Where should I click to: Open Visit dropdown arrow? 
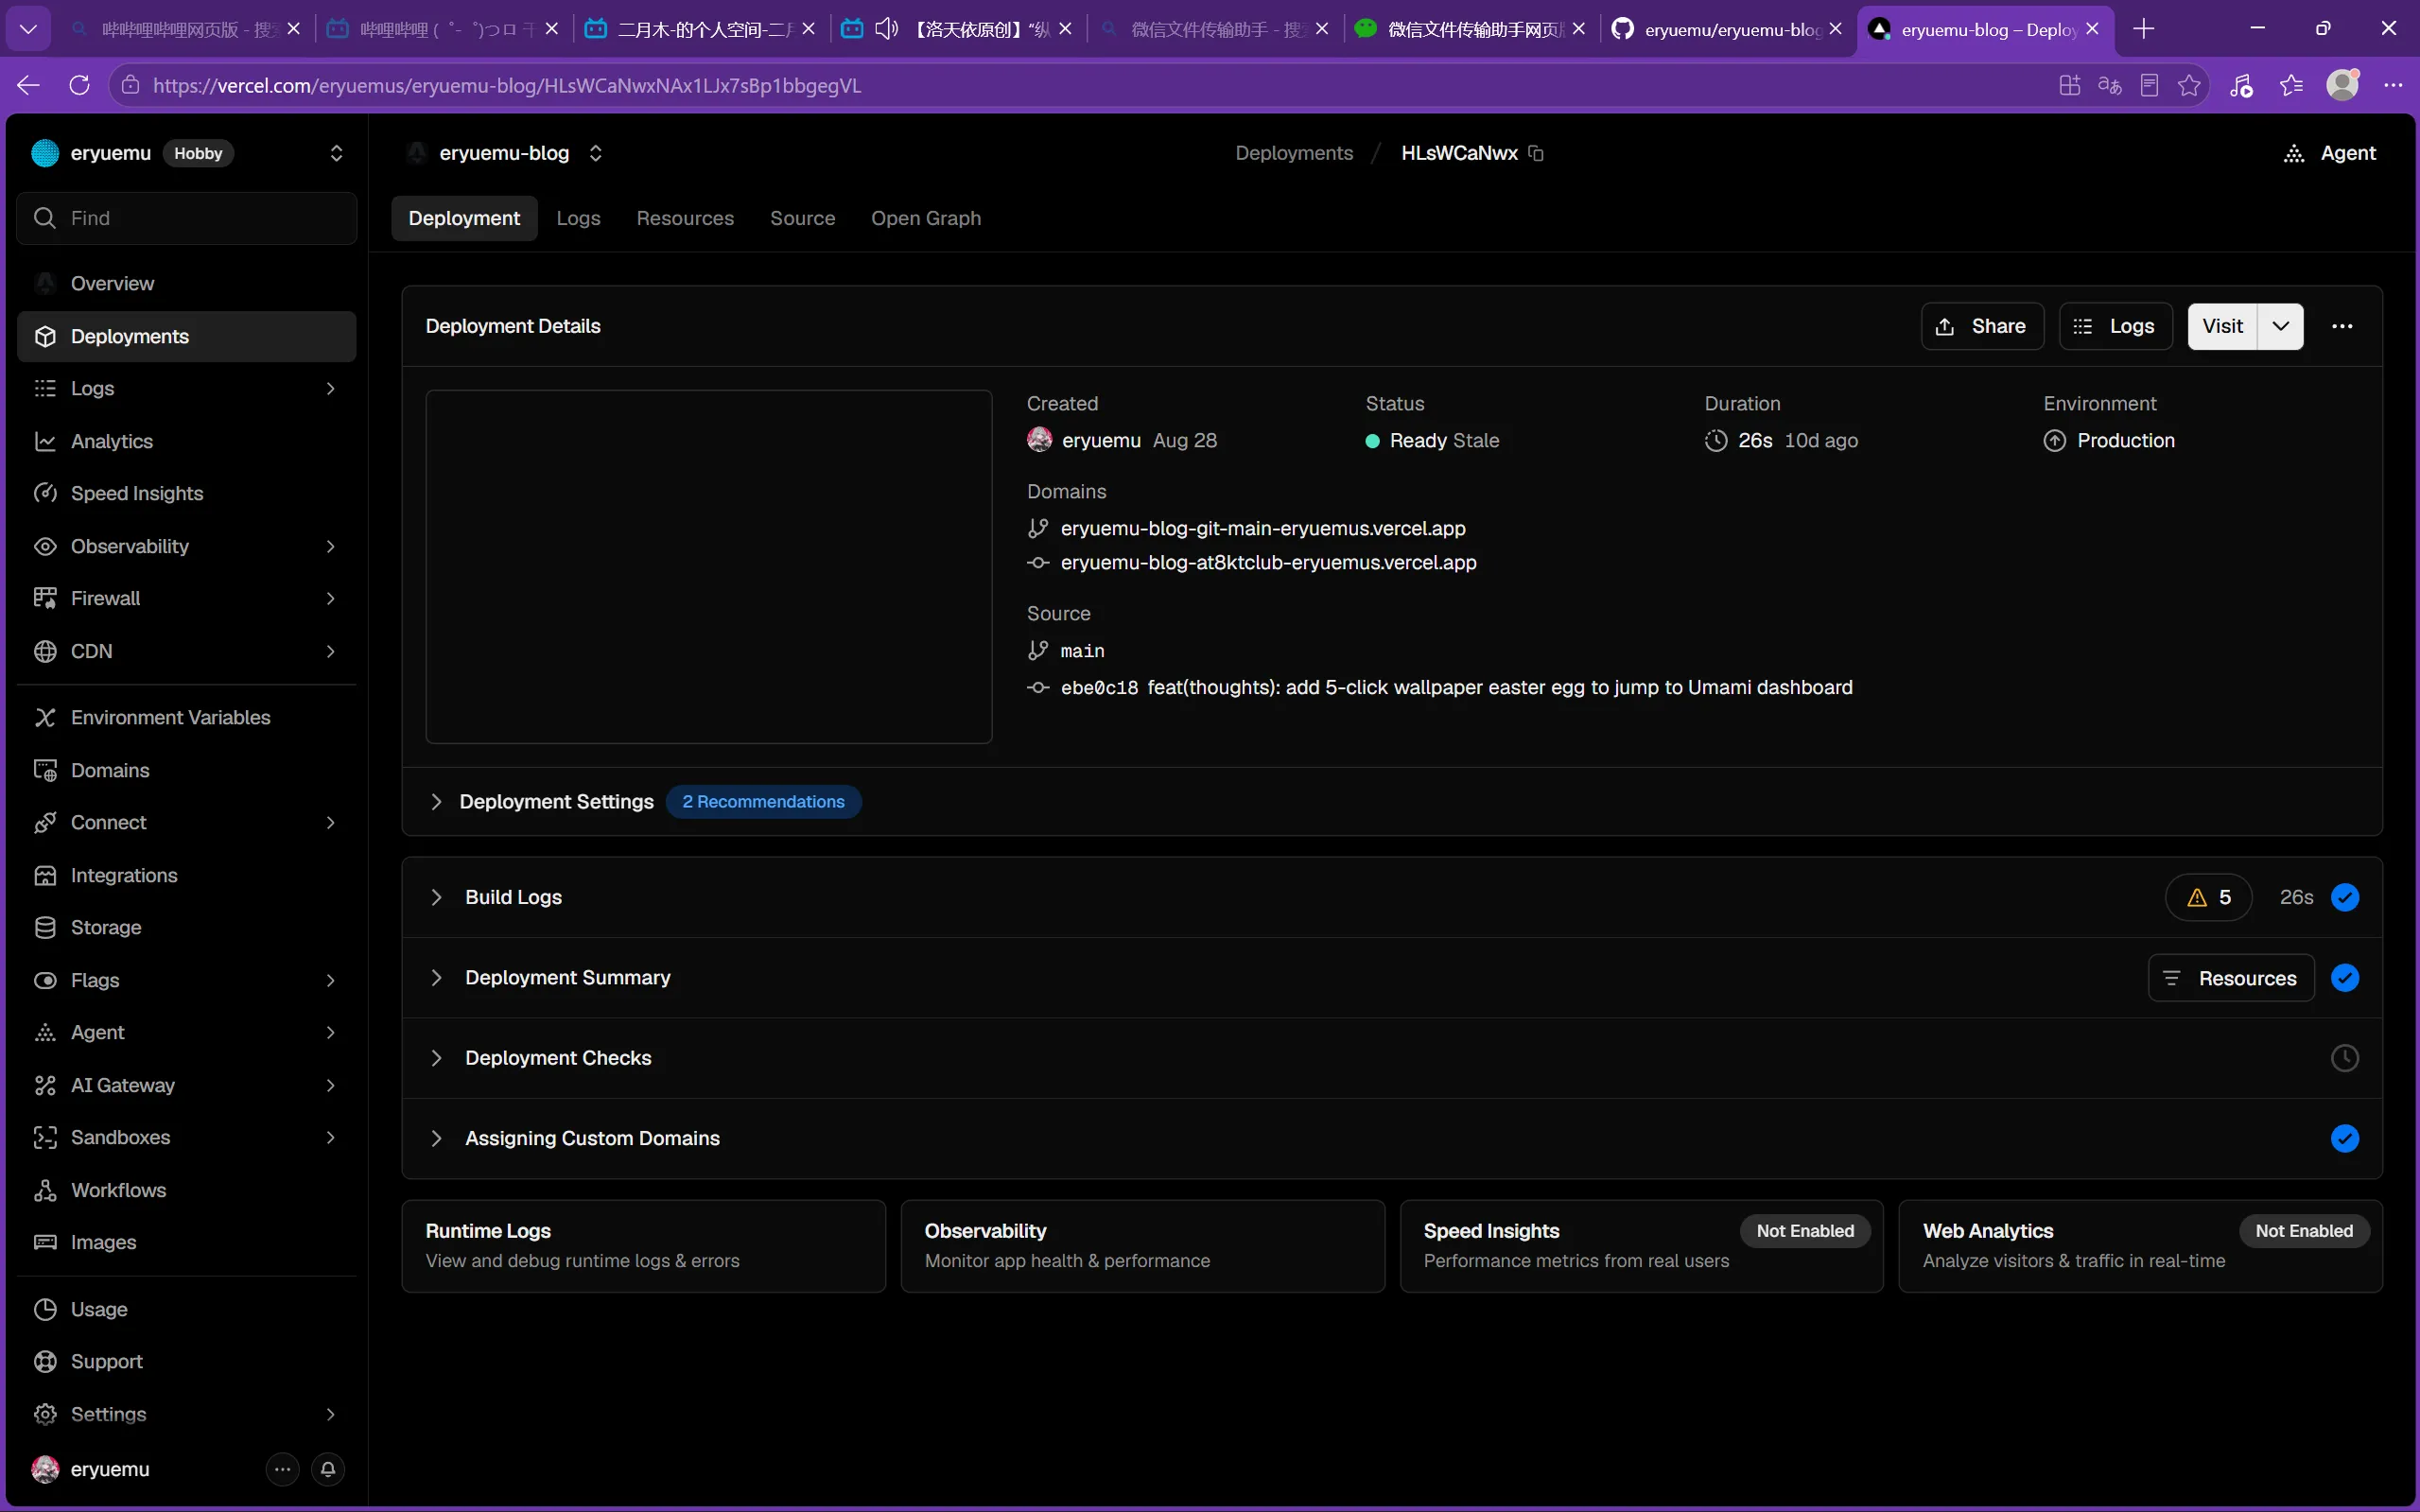[2280, 326]
